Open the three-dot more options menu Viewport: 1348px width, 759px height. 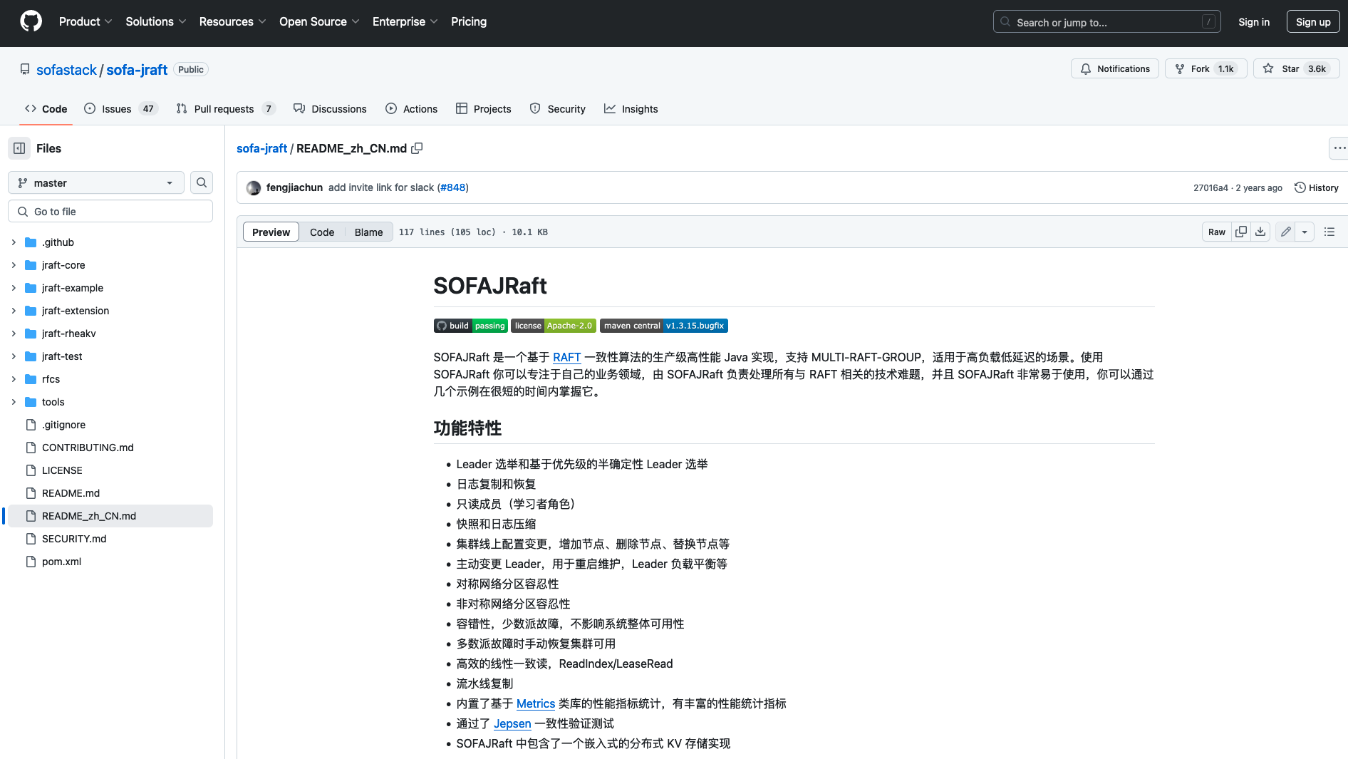click(x=1339, y=148)
